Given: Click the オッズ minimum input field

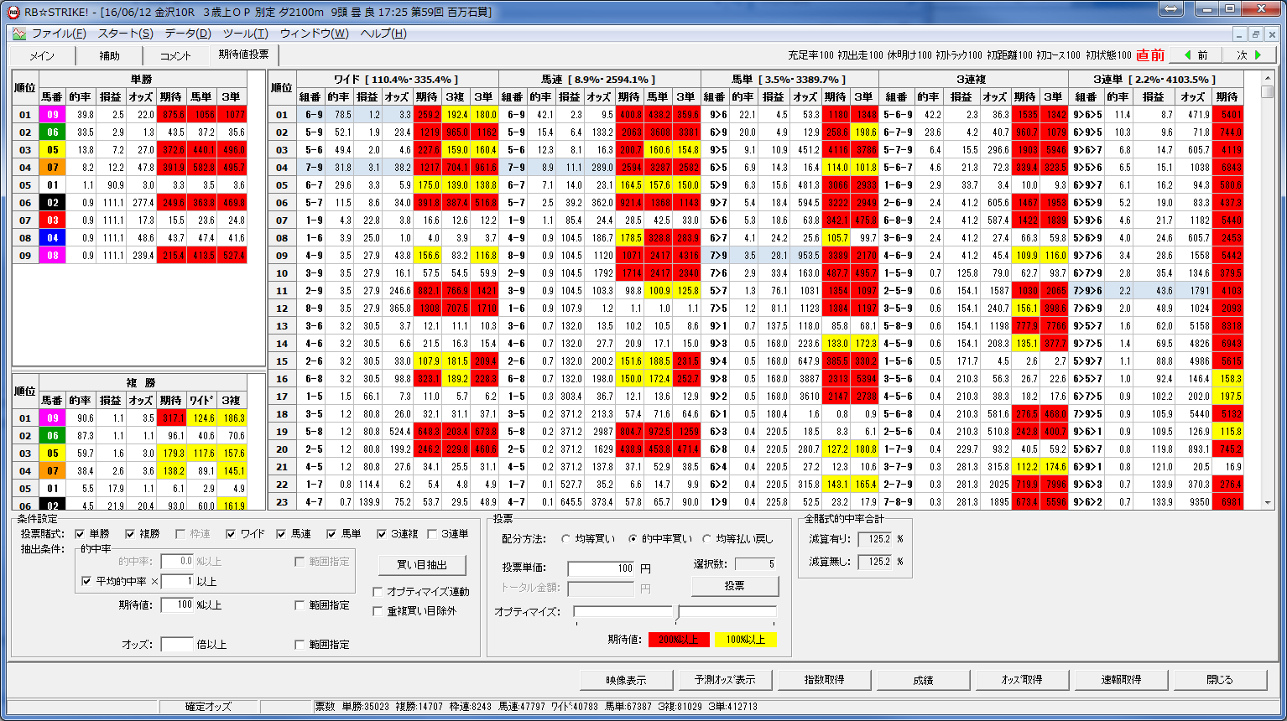Looking at the screenshot, I should click(178, 644).
